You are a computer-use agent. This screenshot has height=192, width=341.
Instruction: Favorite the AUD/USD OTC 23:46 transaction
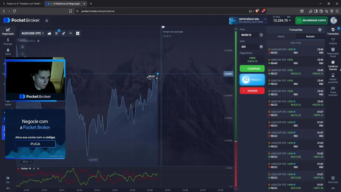[269, 49]
